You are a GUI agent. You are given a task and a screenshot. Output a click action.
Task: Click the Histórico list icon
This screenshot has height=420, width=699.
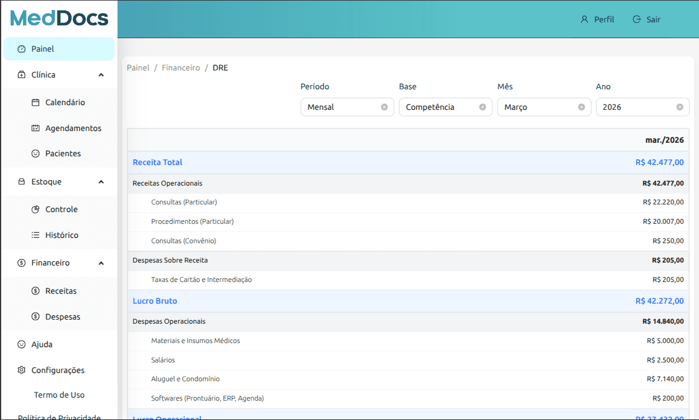(35, 235)
